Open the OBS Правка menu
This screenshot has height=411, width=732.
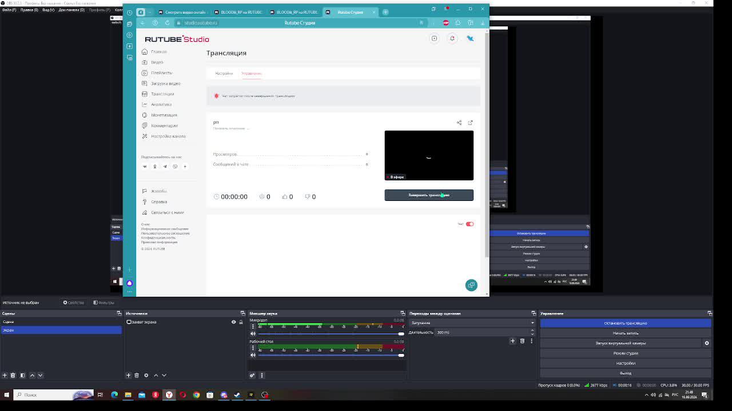tap(29, 10)
